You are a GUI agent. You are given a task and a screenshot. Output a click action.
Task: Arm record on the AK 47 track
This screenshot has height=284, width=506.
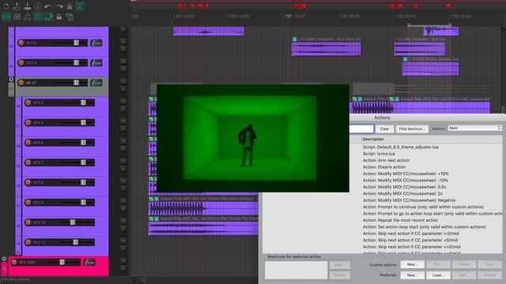[21, 83]
